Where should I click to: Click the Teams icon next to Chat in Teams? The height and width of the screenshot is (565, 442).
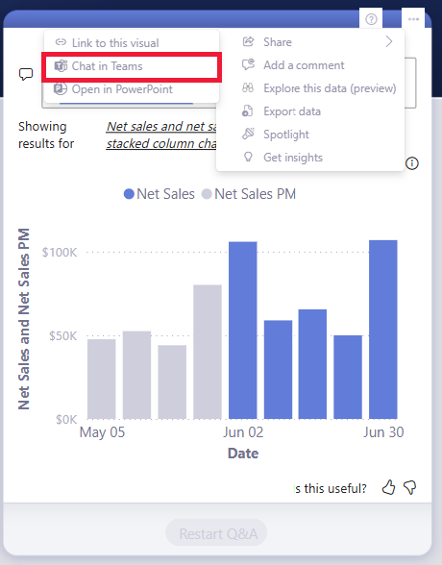pos(61,66)
